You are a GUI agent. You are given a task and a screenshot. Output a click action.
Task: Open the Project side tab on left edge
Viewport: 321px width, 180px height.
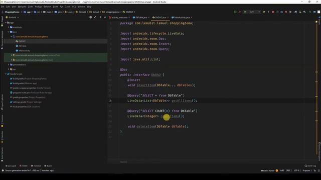2,21
